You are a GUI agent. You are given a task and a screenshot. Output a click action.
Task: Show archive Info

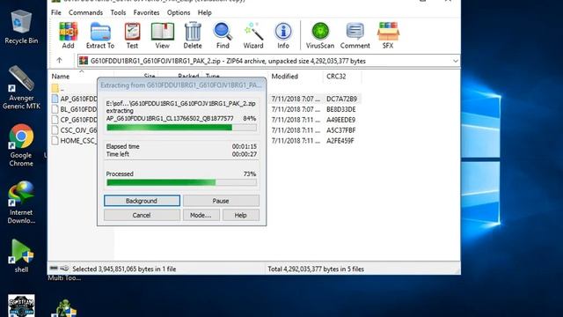pyautogui.click(x=283, y=35)
